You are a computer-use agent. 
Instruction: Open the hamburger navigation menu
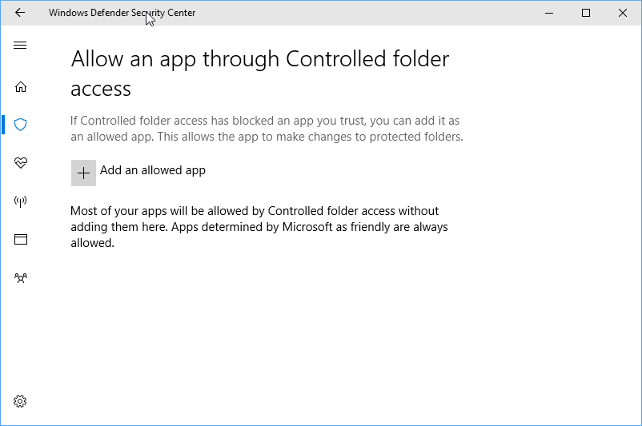tap(20, 45)
